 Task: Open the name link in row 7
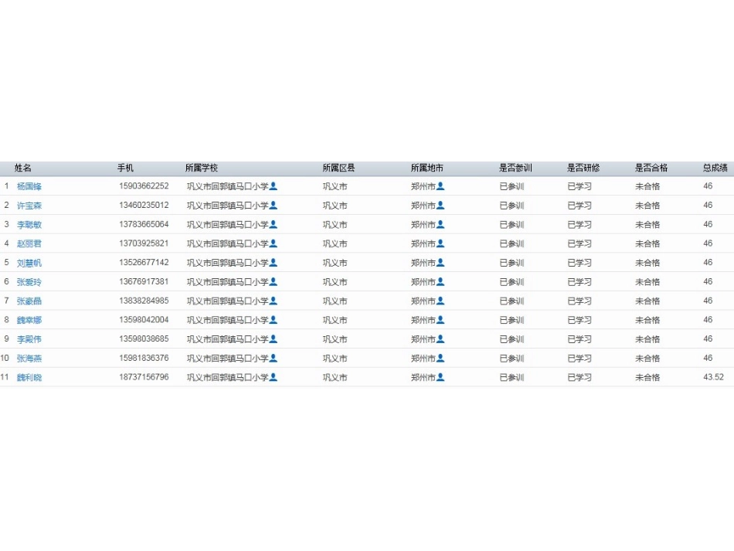(x=29, y=301)
